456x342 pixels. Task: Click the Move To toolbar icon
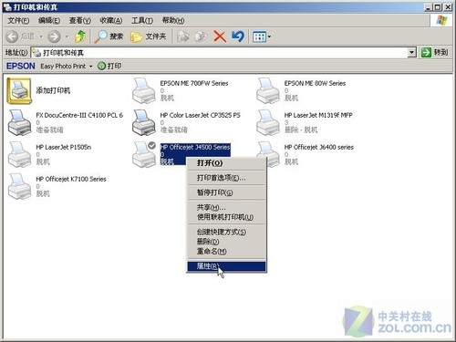point(182,36)
